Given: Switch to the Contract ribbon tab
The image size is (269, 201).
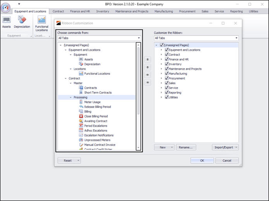Looking at the screenshot, I should 58,11.
